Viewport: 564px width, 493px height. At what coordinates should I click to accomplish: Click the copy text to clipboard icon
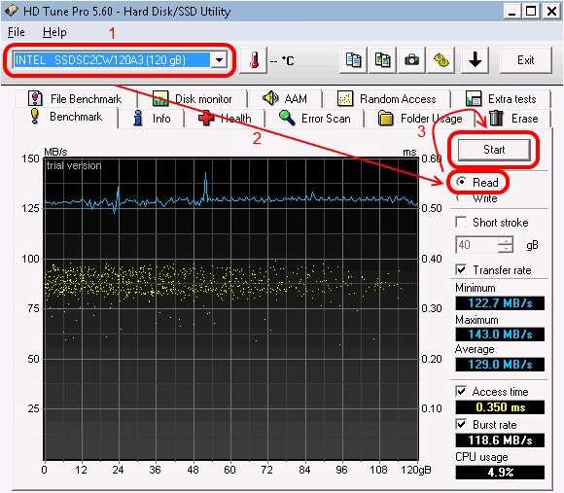(353, 60)
